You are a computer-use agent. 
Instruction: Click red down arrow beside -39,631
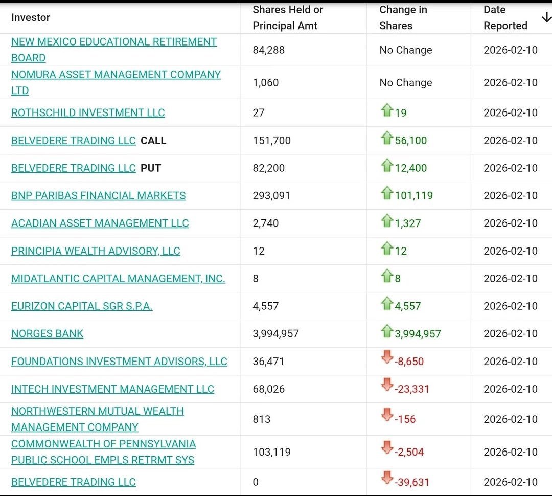pos(387,477)
